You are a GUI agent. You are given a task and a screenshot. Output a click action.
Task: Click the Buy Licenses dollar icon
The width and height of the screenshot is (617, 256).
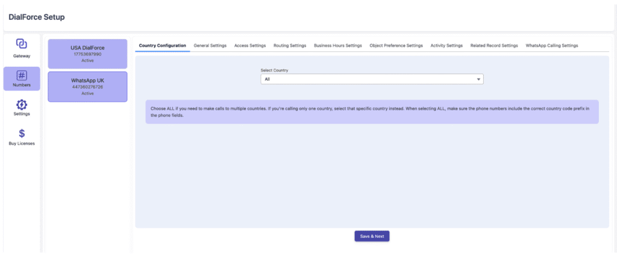[22, 134]
